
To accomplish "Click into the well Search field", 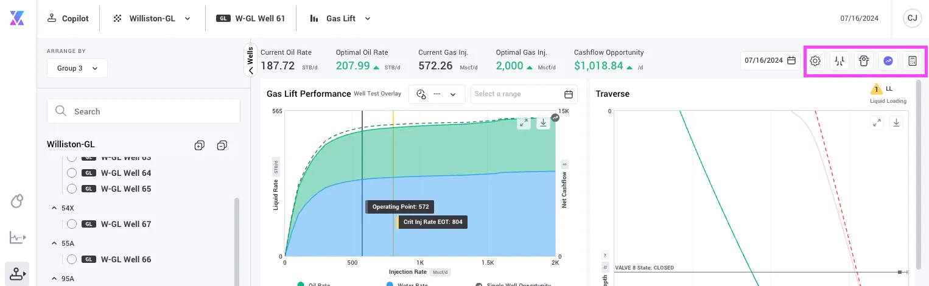I will (x=144, y=111).
